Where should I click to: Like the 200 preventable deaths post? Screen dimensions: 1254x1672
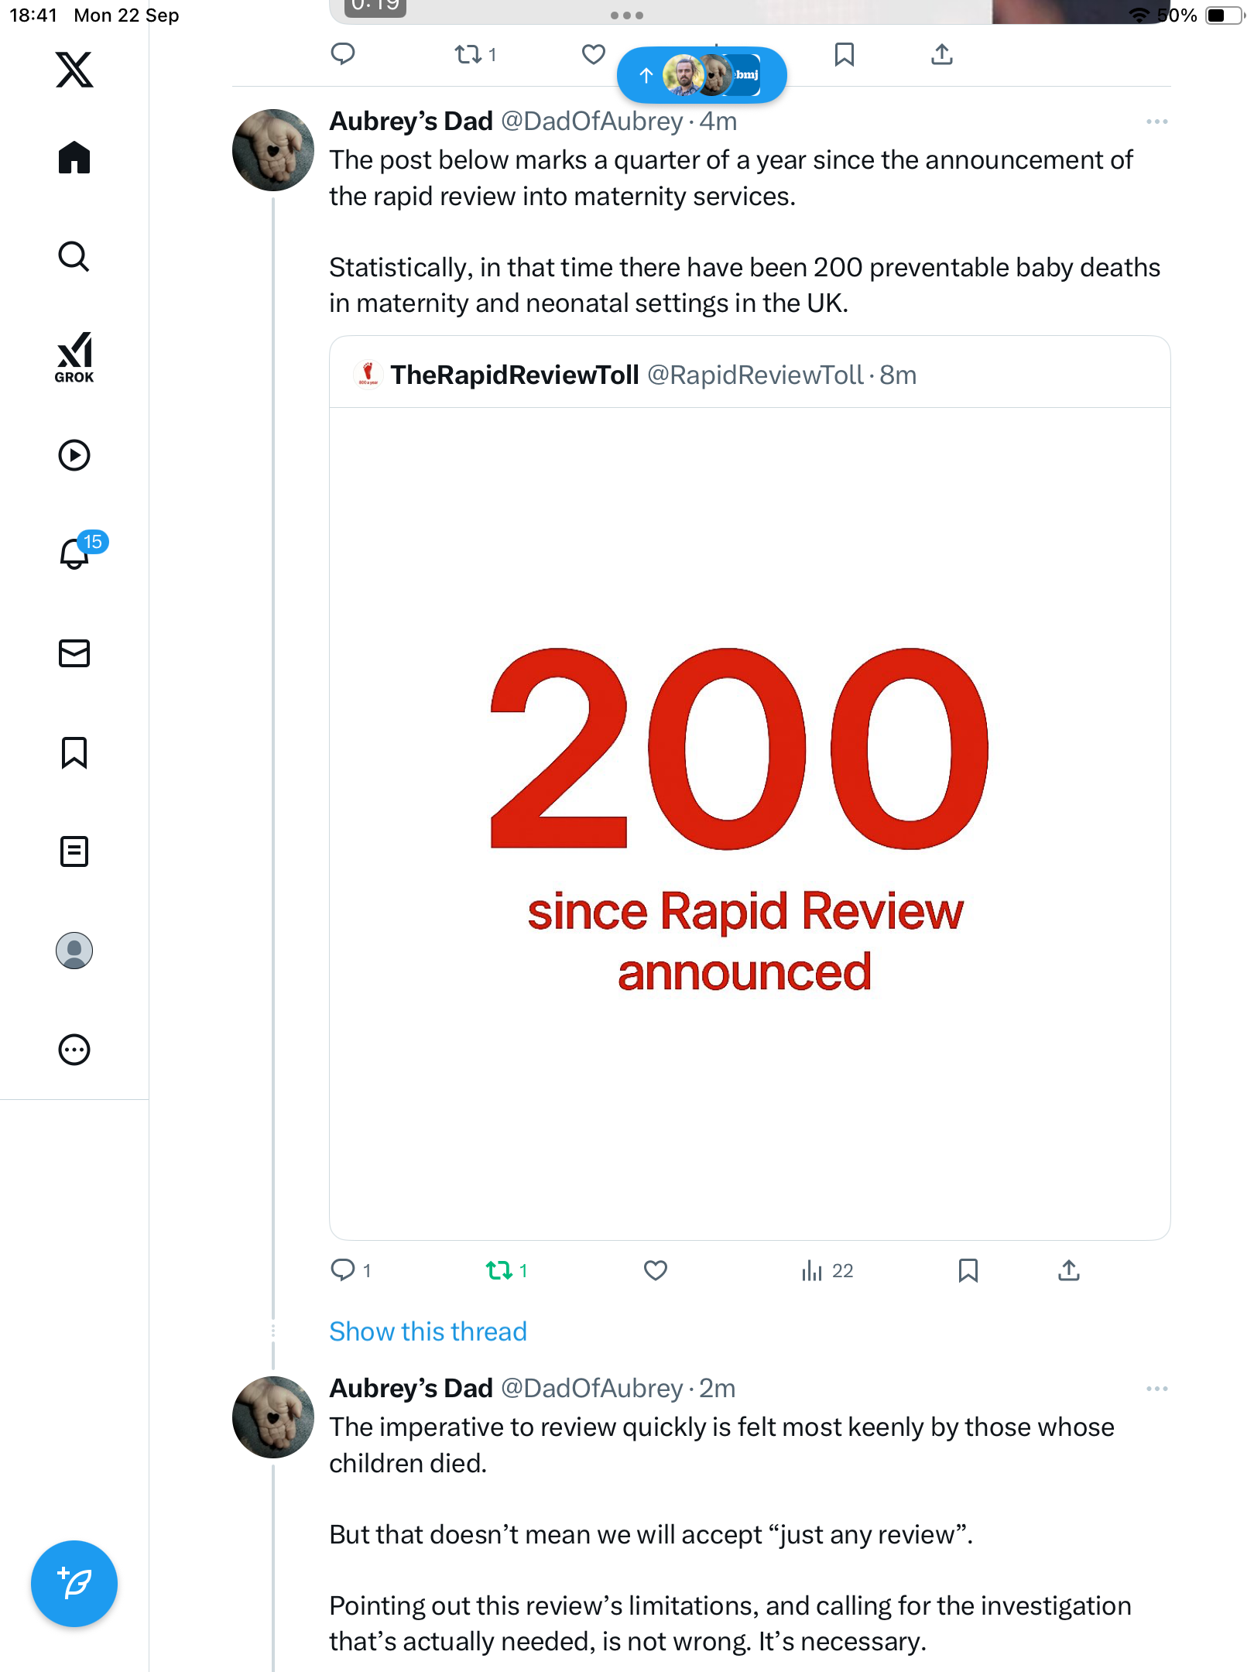click(656, 1270)
